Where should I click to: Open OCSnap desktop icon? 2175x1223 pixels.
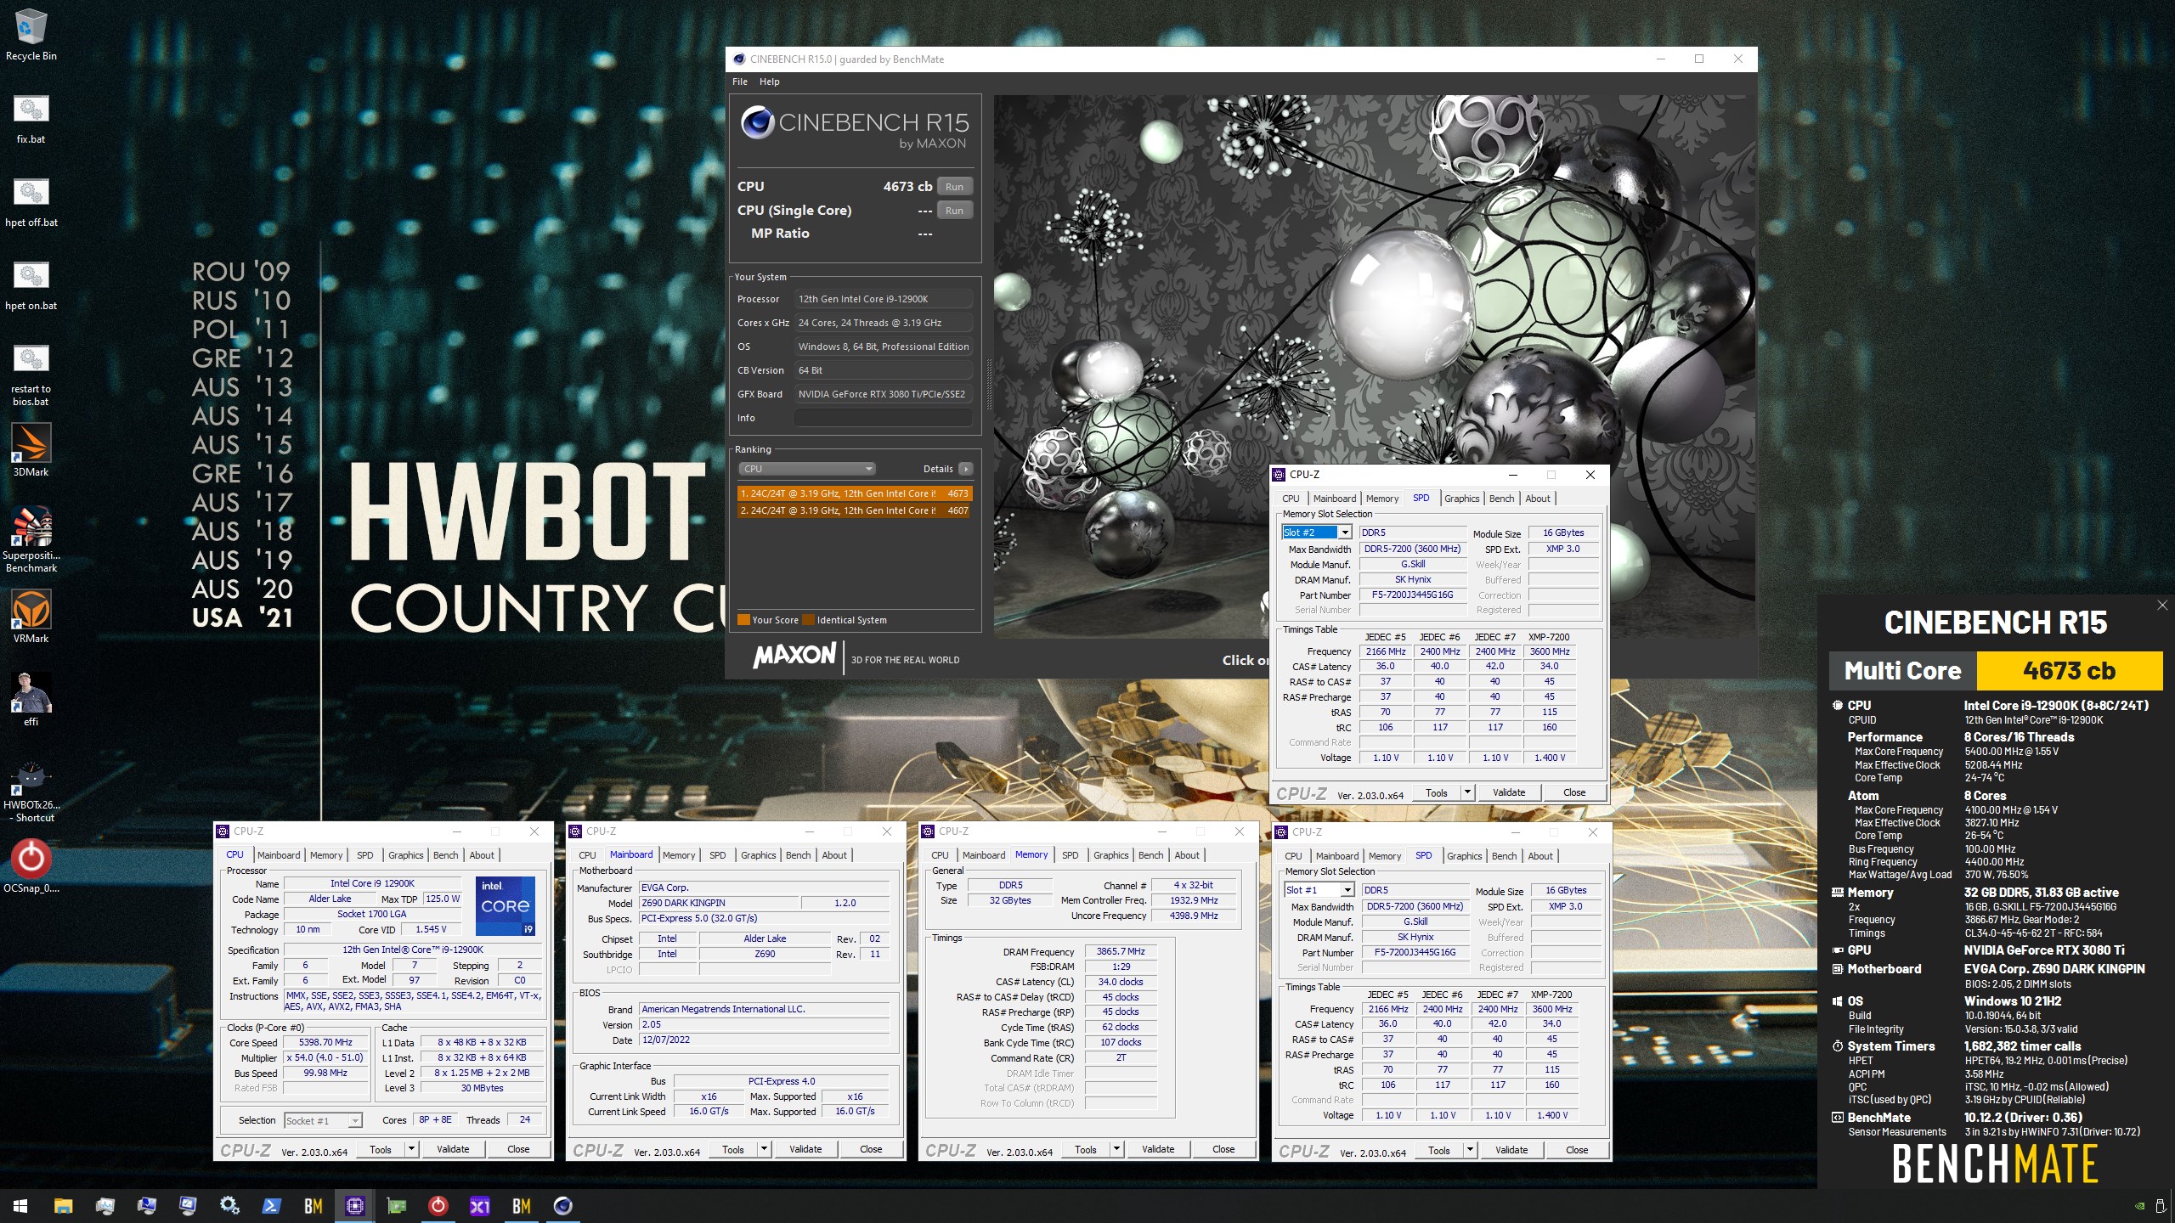[31, 866]
